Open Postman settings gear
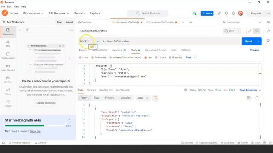The height and width of the screenshot is (153, 273). click(x=226, y=13)
